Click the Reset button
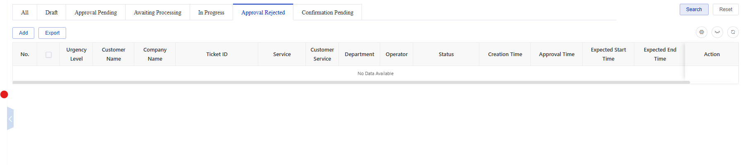This screenshot has height=165, width=745. pyautogui.click(x=726, y=9)
